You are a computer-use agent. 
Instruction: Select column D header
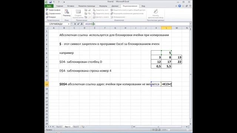[84, 28]
